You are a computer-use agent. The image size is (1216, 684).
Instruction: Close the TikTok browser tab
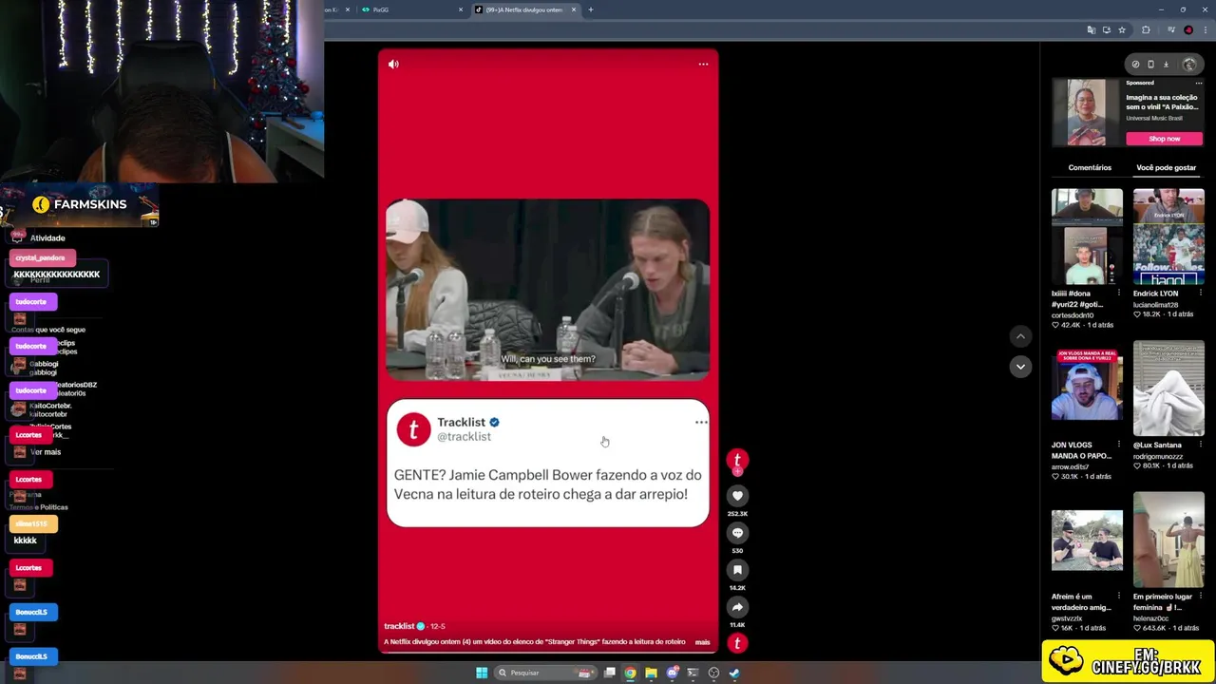coord(574,9)
